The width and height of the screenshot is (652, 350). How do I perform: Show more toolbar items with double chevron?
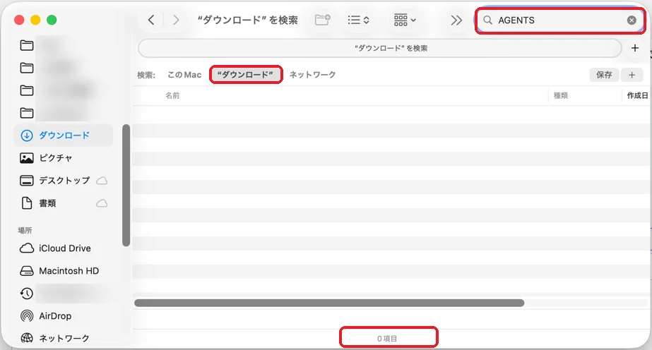(456, 20)
